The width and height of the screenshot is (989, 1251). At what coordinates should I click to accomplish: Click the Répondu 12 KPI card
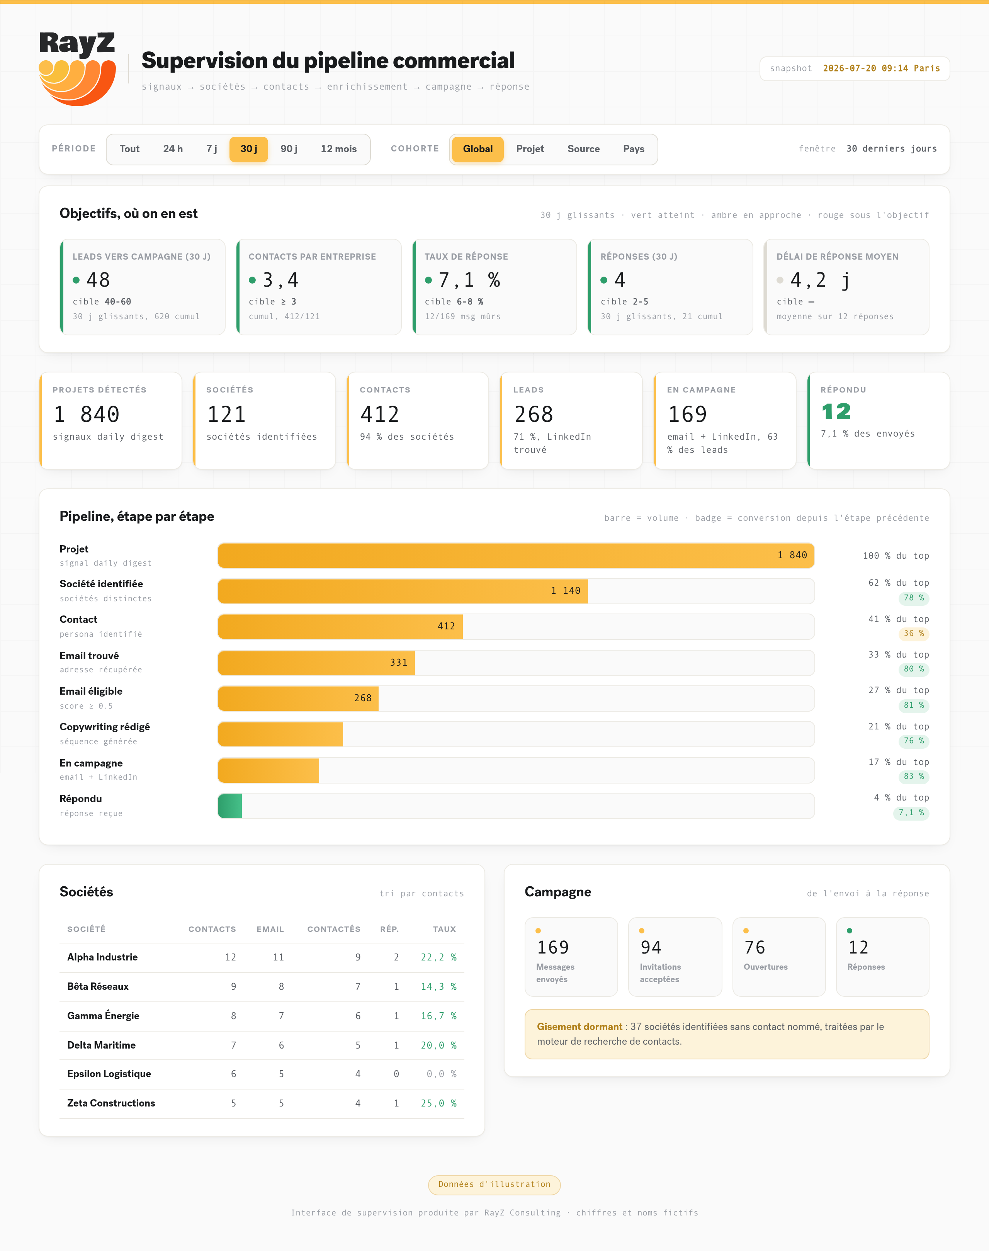879,420
